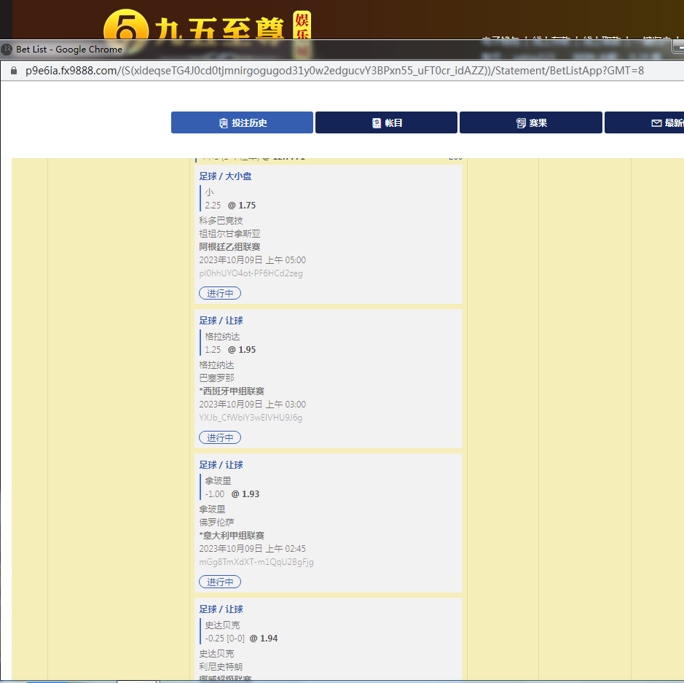The height and width of the screenshot is (683, 684).
Task: Click 足球 / 让球 heading above 史达贝克
Action: coord(221,609)
